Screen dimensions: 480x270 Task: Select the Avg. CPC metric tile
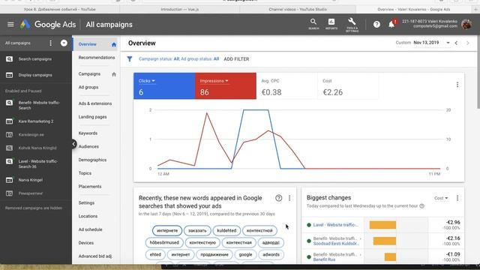[286, 86]
